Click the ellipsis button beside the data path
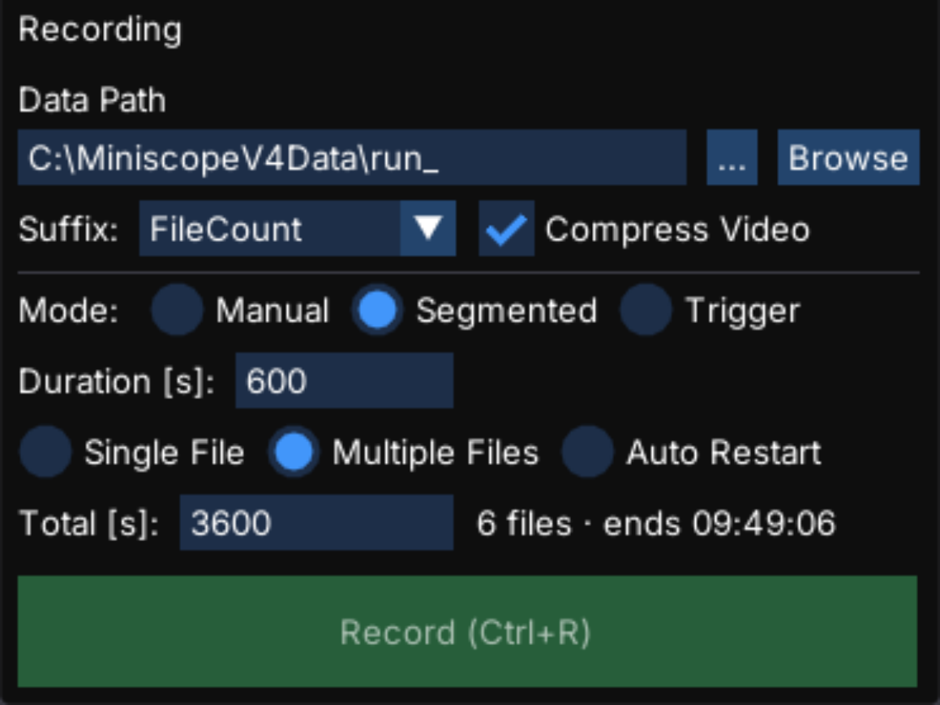This screenshot has height=705, width=940. (x=732, y=157)
